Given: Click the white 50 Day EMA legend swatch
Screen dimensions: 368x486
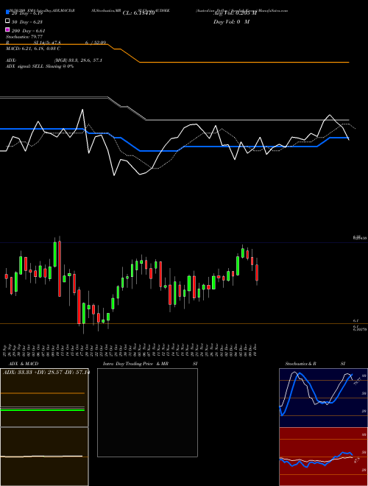Looking at the screenshot, I should (7, 21).
